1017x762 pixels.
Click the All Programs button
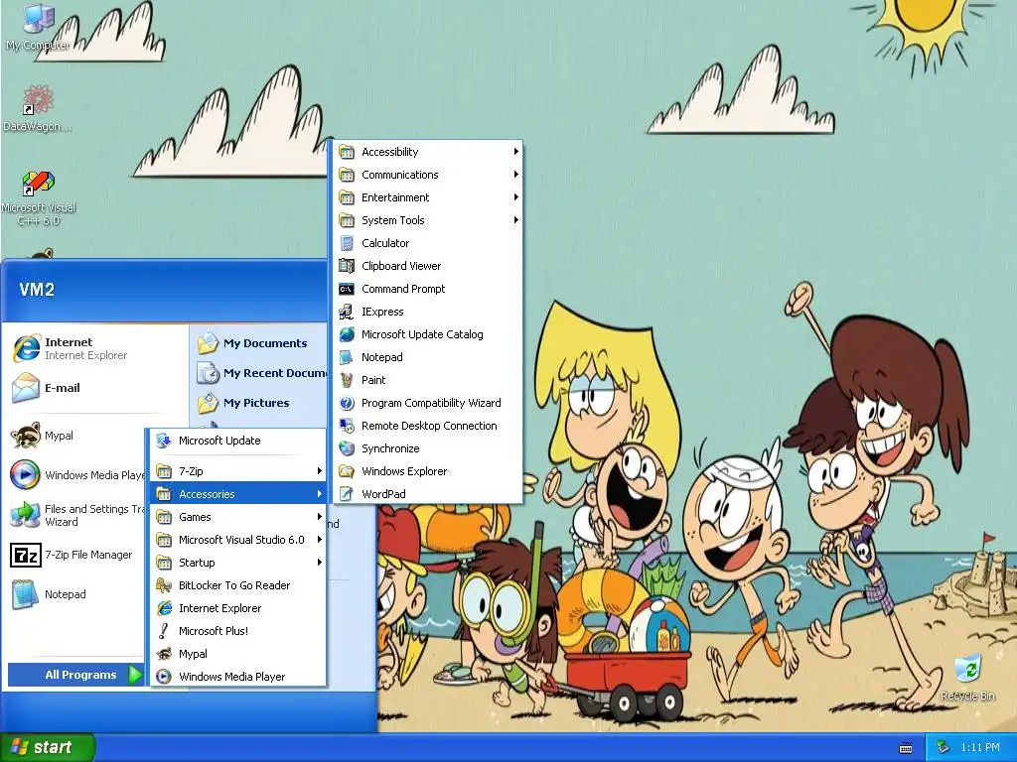coord(75,675)
